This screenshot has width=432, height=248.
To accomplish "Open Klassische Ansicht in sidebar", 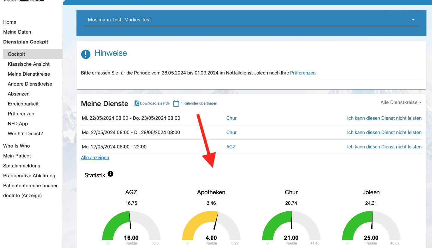I will pos(29,64).
